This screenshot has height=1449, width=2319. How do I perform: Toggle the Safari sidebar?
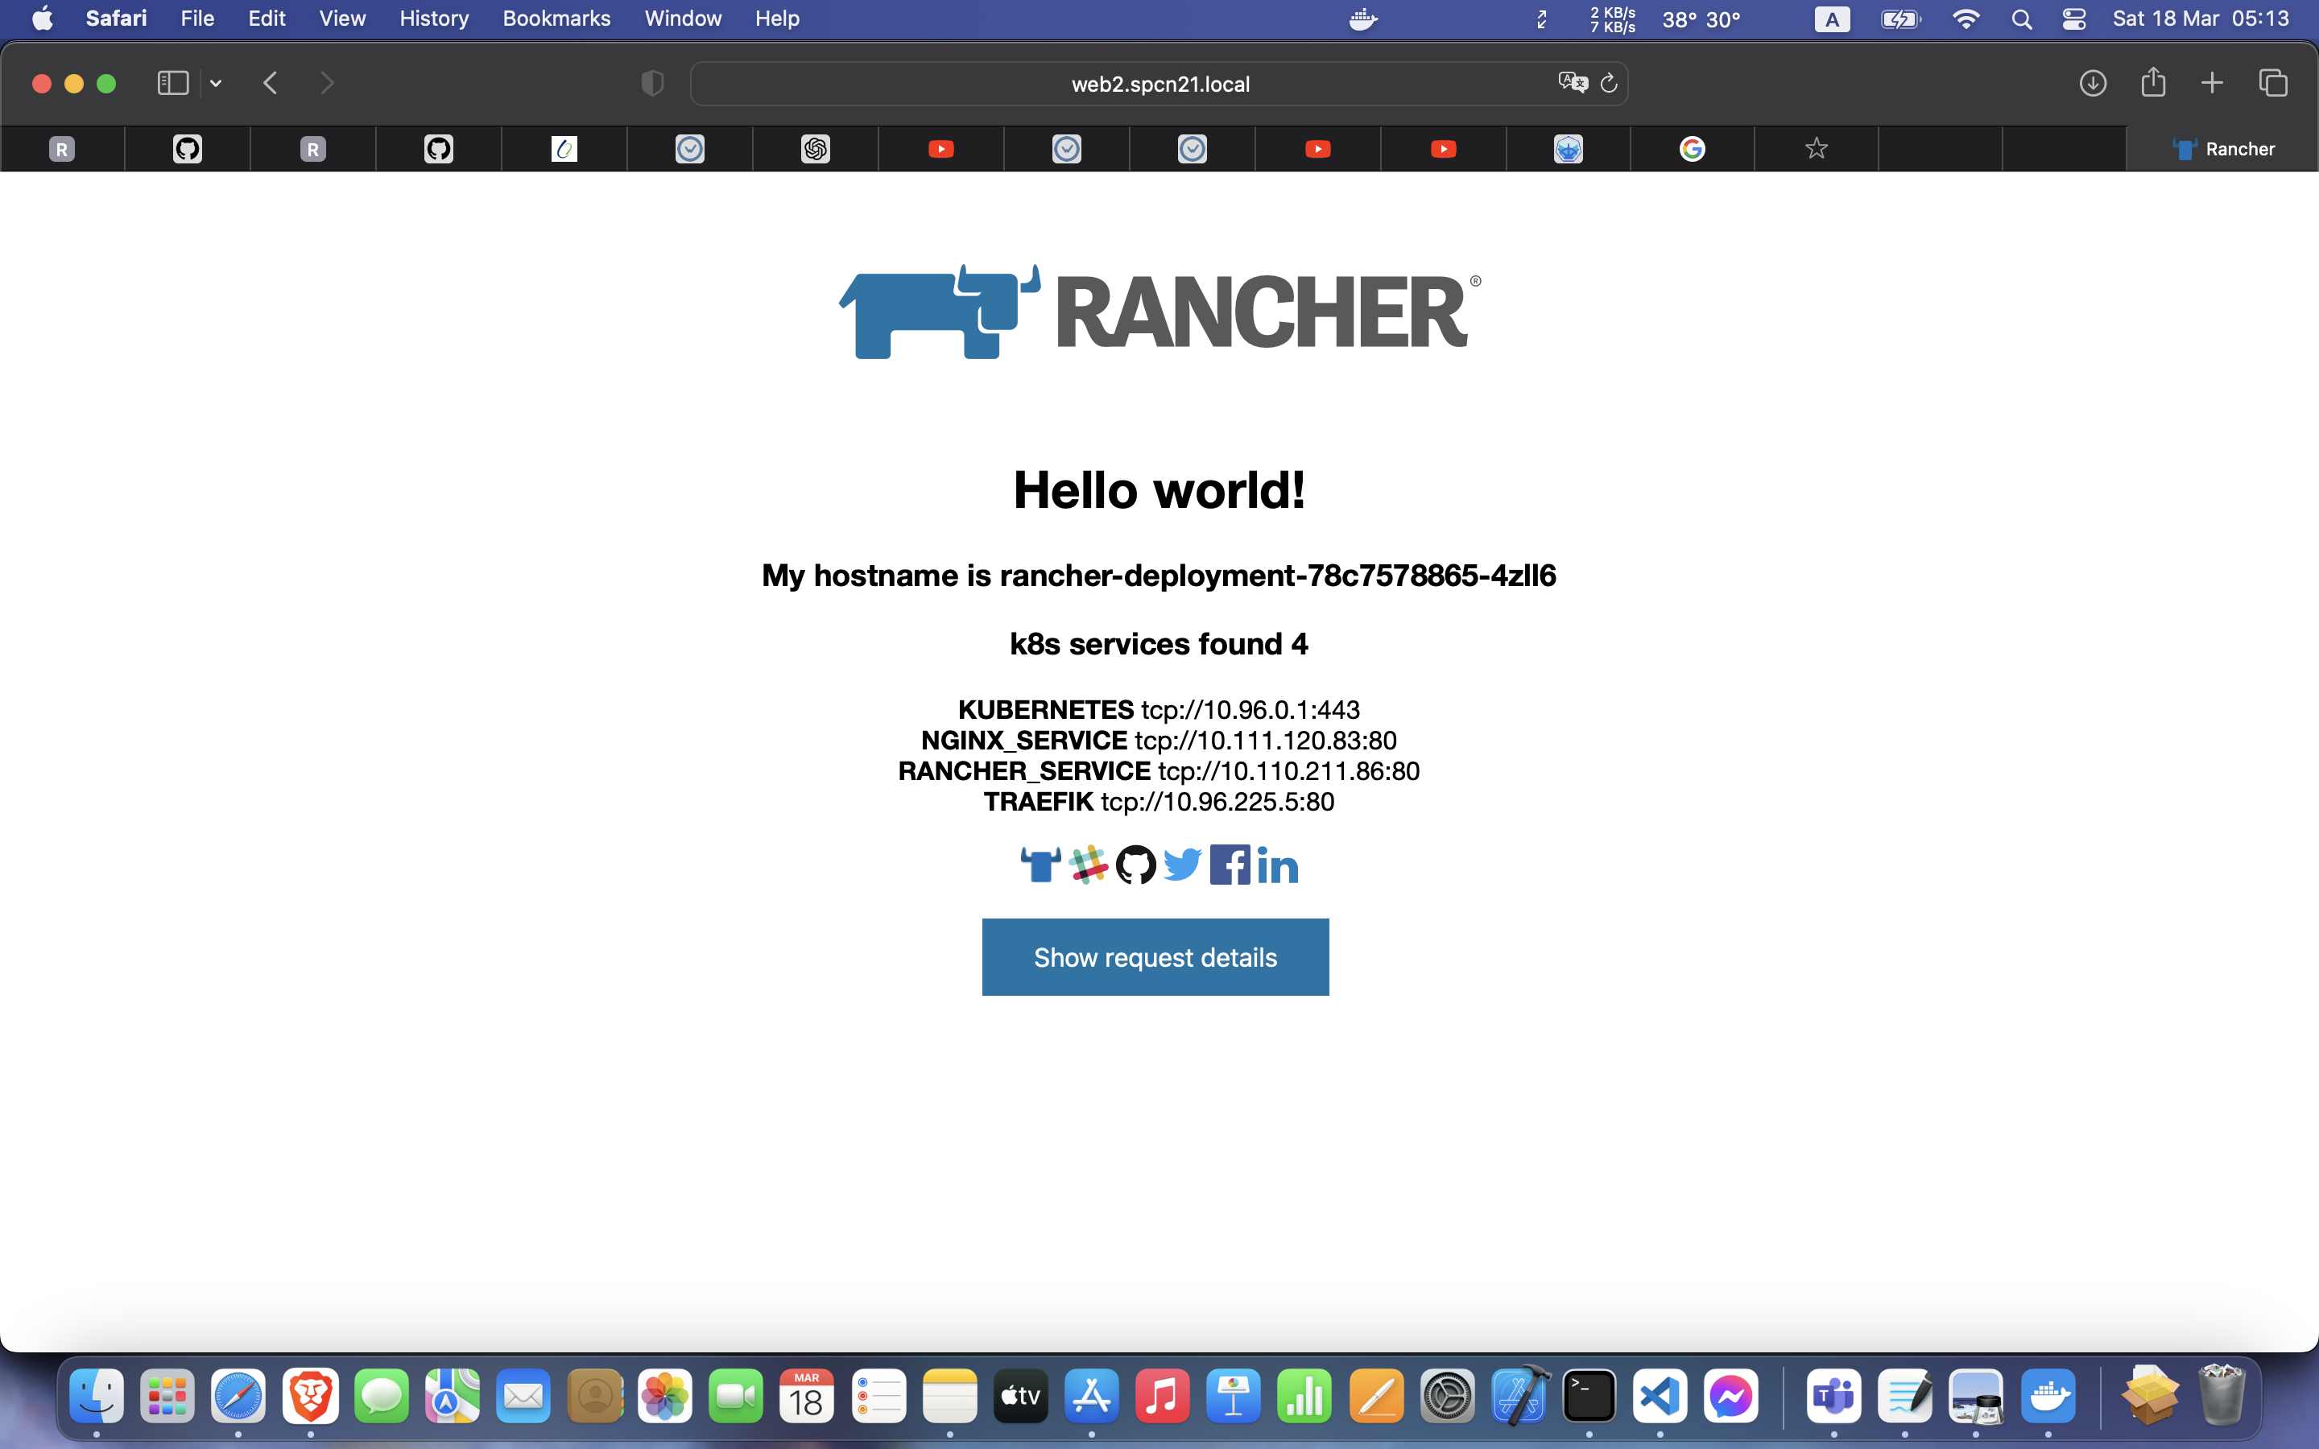coord(172,84)
